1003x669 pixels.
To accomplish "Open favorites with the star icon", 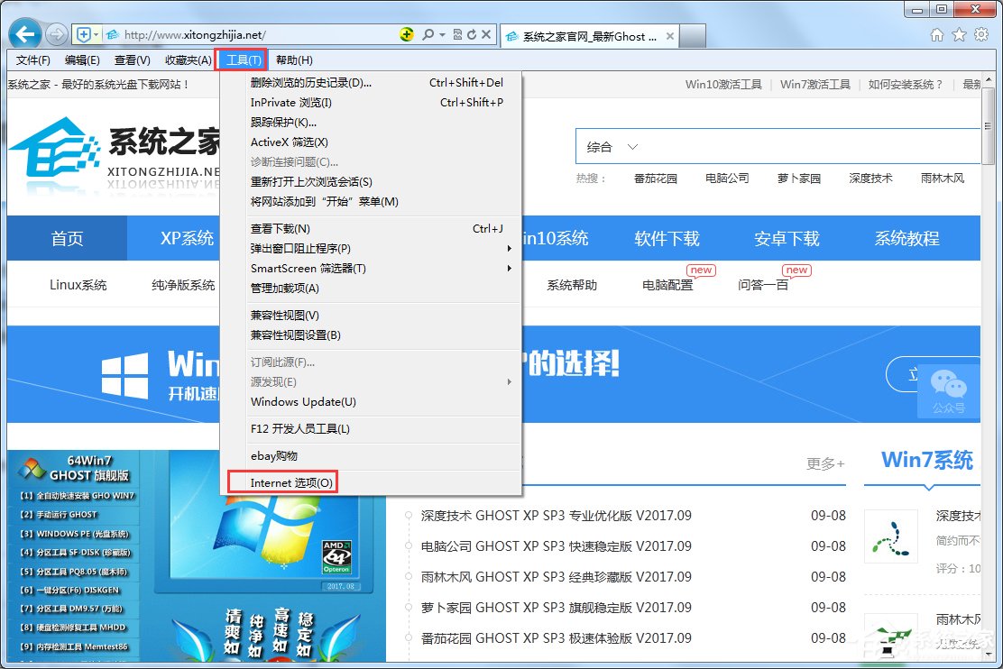I will [959, 33].
